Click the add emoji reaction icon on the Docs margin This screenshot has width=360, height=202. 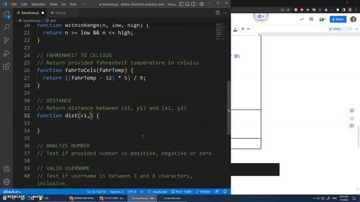pos(352,118)
